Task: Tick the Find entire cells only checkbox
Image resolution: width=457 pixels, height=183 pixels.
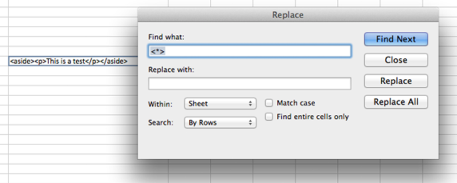Action: click(269, 117)
